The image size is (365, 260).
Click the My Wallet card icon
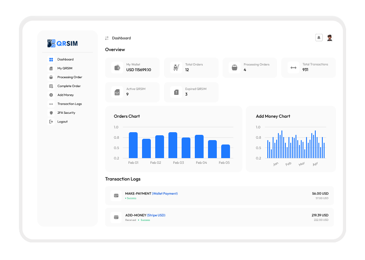[117, 68]
